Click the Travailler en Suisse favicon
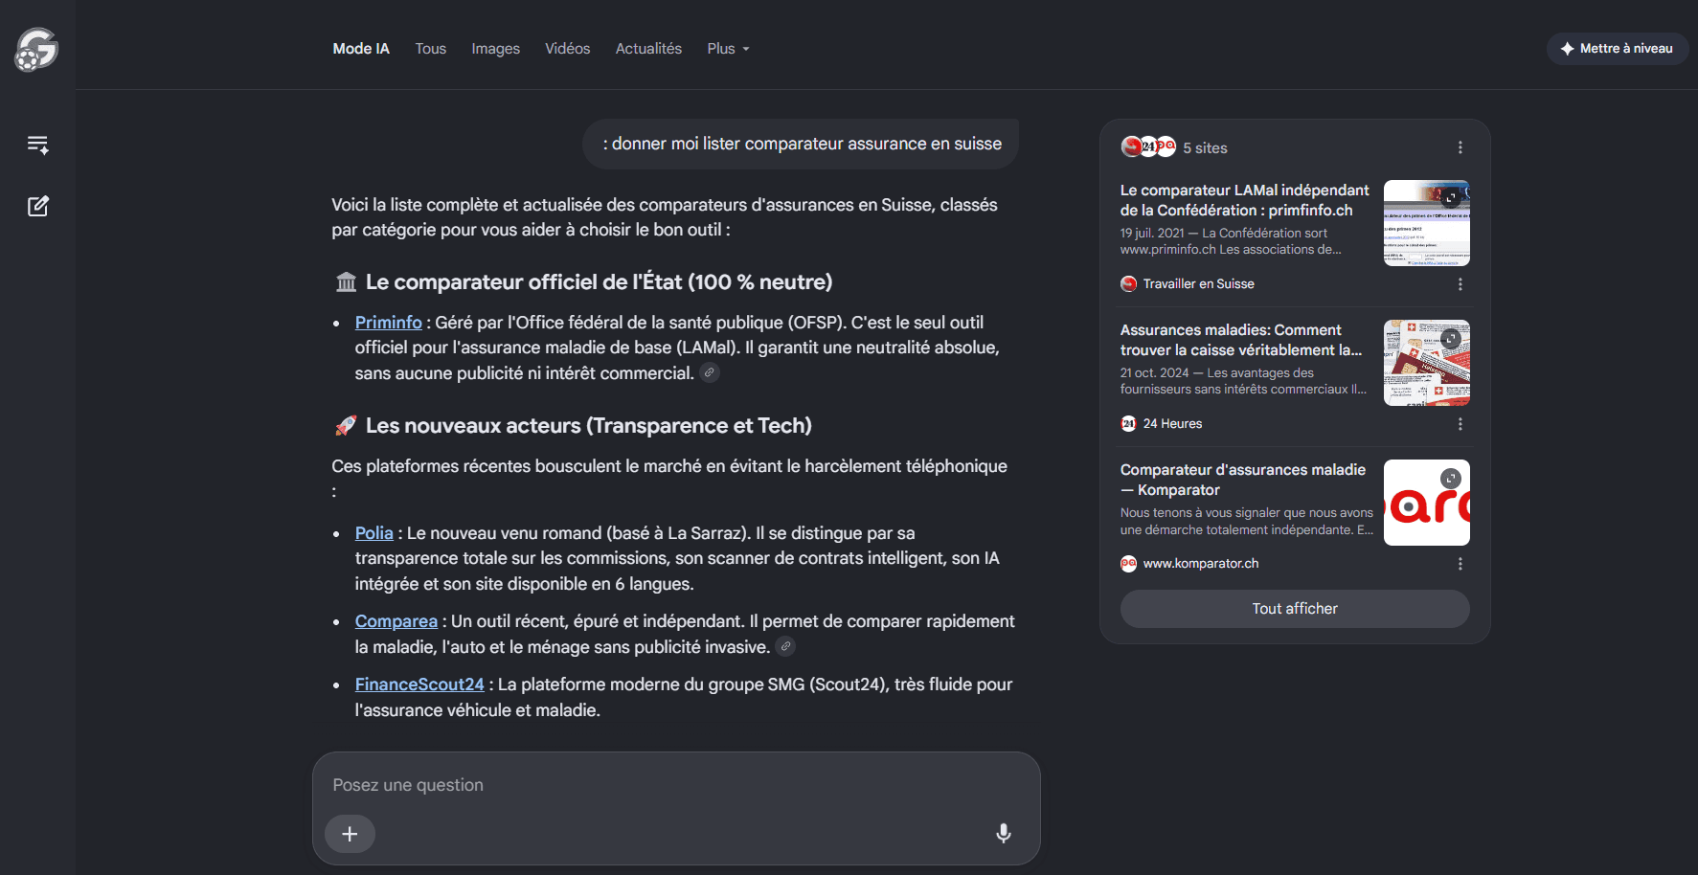The image size is (1698, 875). tap(1129, 283)
